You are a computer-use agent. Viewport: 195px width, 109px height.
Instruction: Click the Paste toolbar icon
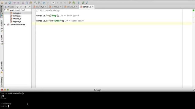(x=30, y=3)
